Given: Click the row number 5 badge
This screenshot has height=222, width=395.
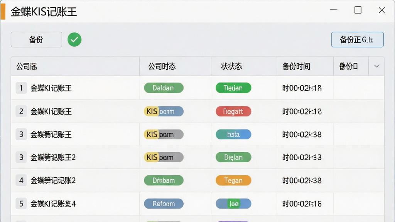Looking at the screenshot, I should click(x=21, y=203).
